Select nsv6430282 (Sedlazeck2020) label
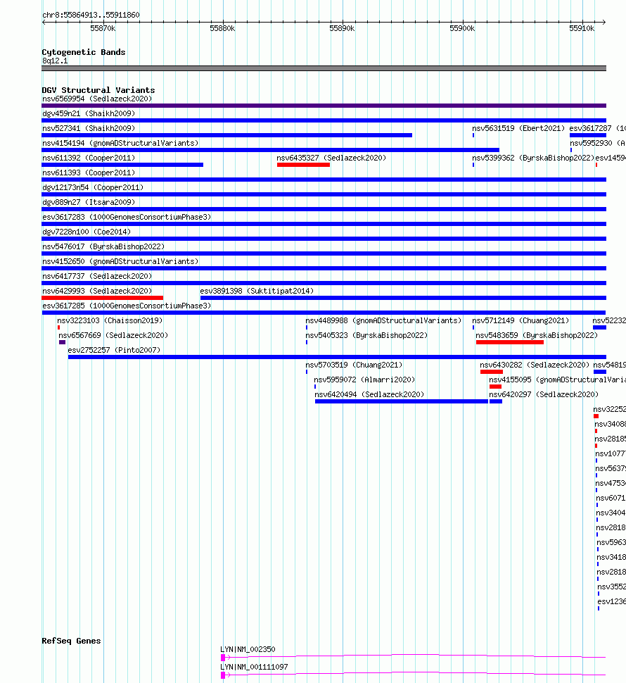This screenshot has height=683, width=626. pyautogui.click(x=535, y=365)
